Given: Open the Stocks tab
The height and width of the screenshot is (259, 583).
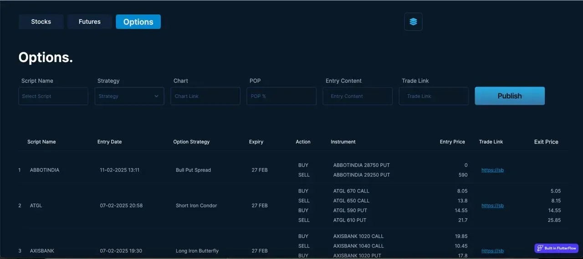Looking at the screenshot, I should (41, 21).
